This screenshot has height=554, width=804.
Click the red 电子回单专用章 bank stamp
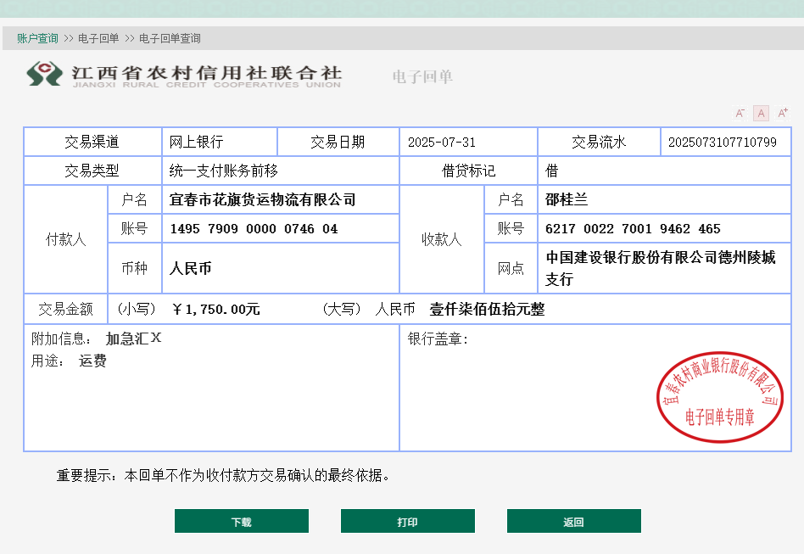[719, 397]
